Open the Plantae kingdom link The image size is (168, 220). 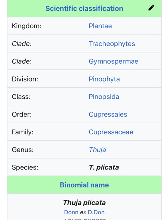tap(100, 26)
